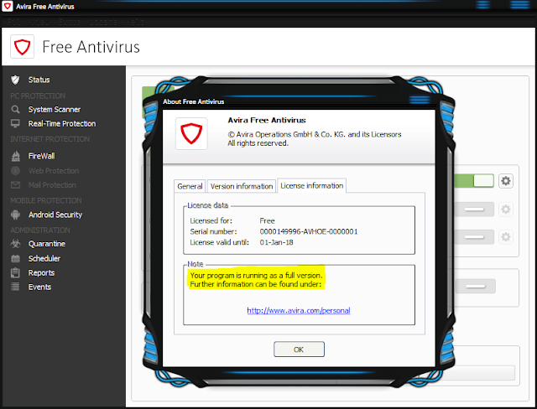Image resolution: width=537 pixels, height=409 pixels.
Task: Switch to the General tab
Action: click(190, 186)
